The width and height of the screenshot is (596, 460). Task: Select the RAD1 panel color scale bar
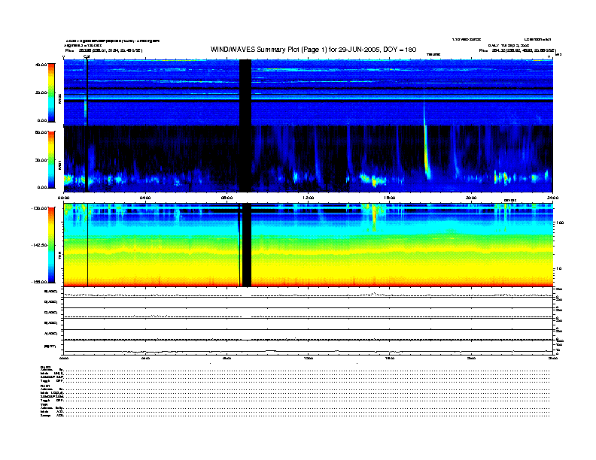51,159
